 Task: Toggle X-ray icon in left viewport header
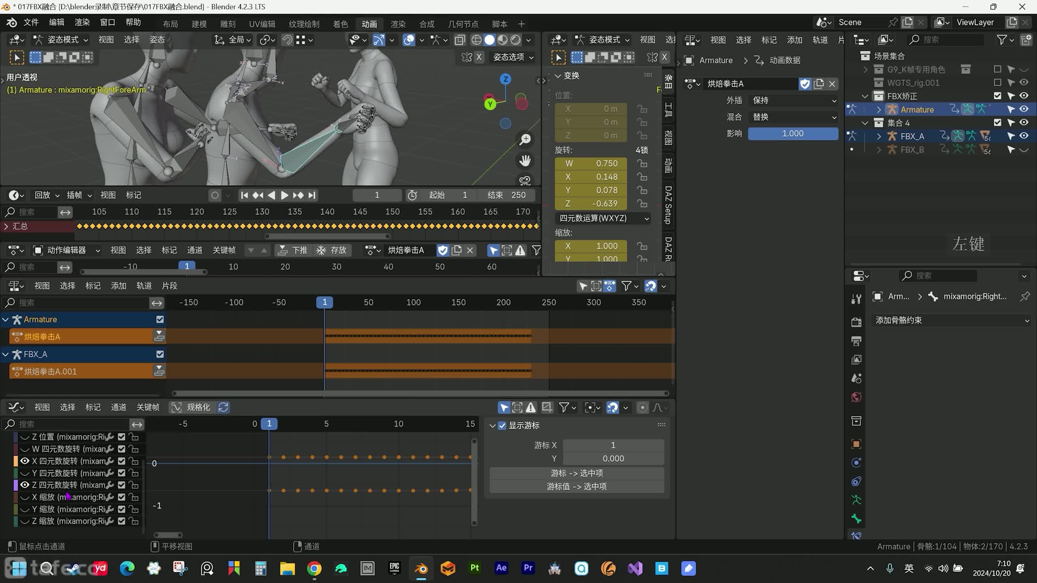tap(460, 40)
